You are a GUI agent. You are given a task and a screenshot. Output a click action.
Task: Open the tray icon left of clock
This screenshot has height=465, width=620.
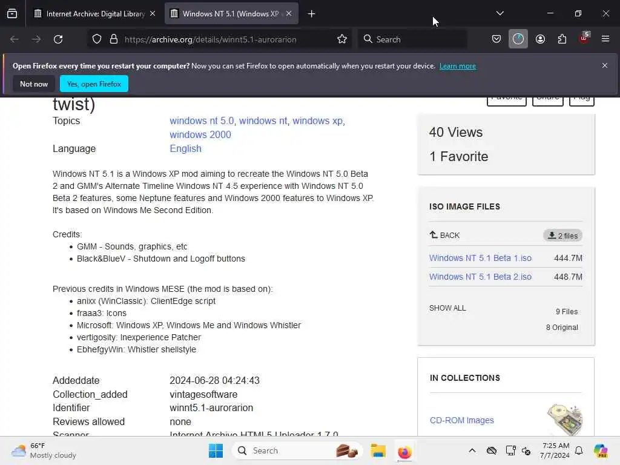pos(526,450)
